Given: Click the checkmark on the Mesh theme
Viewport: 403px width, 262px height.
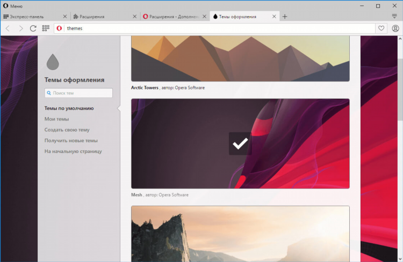Looking at the screenshot, I should coord(240,144).
